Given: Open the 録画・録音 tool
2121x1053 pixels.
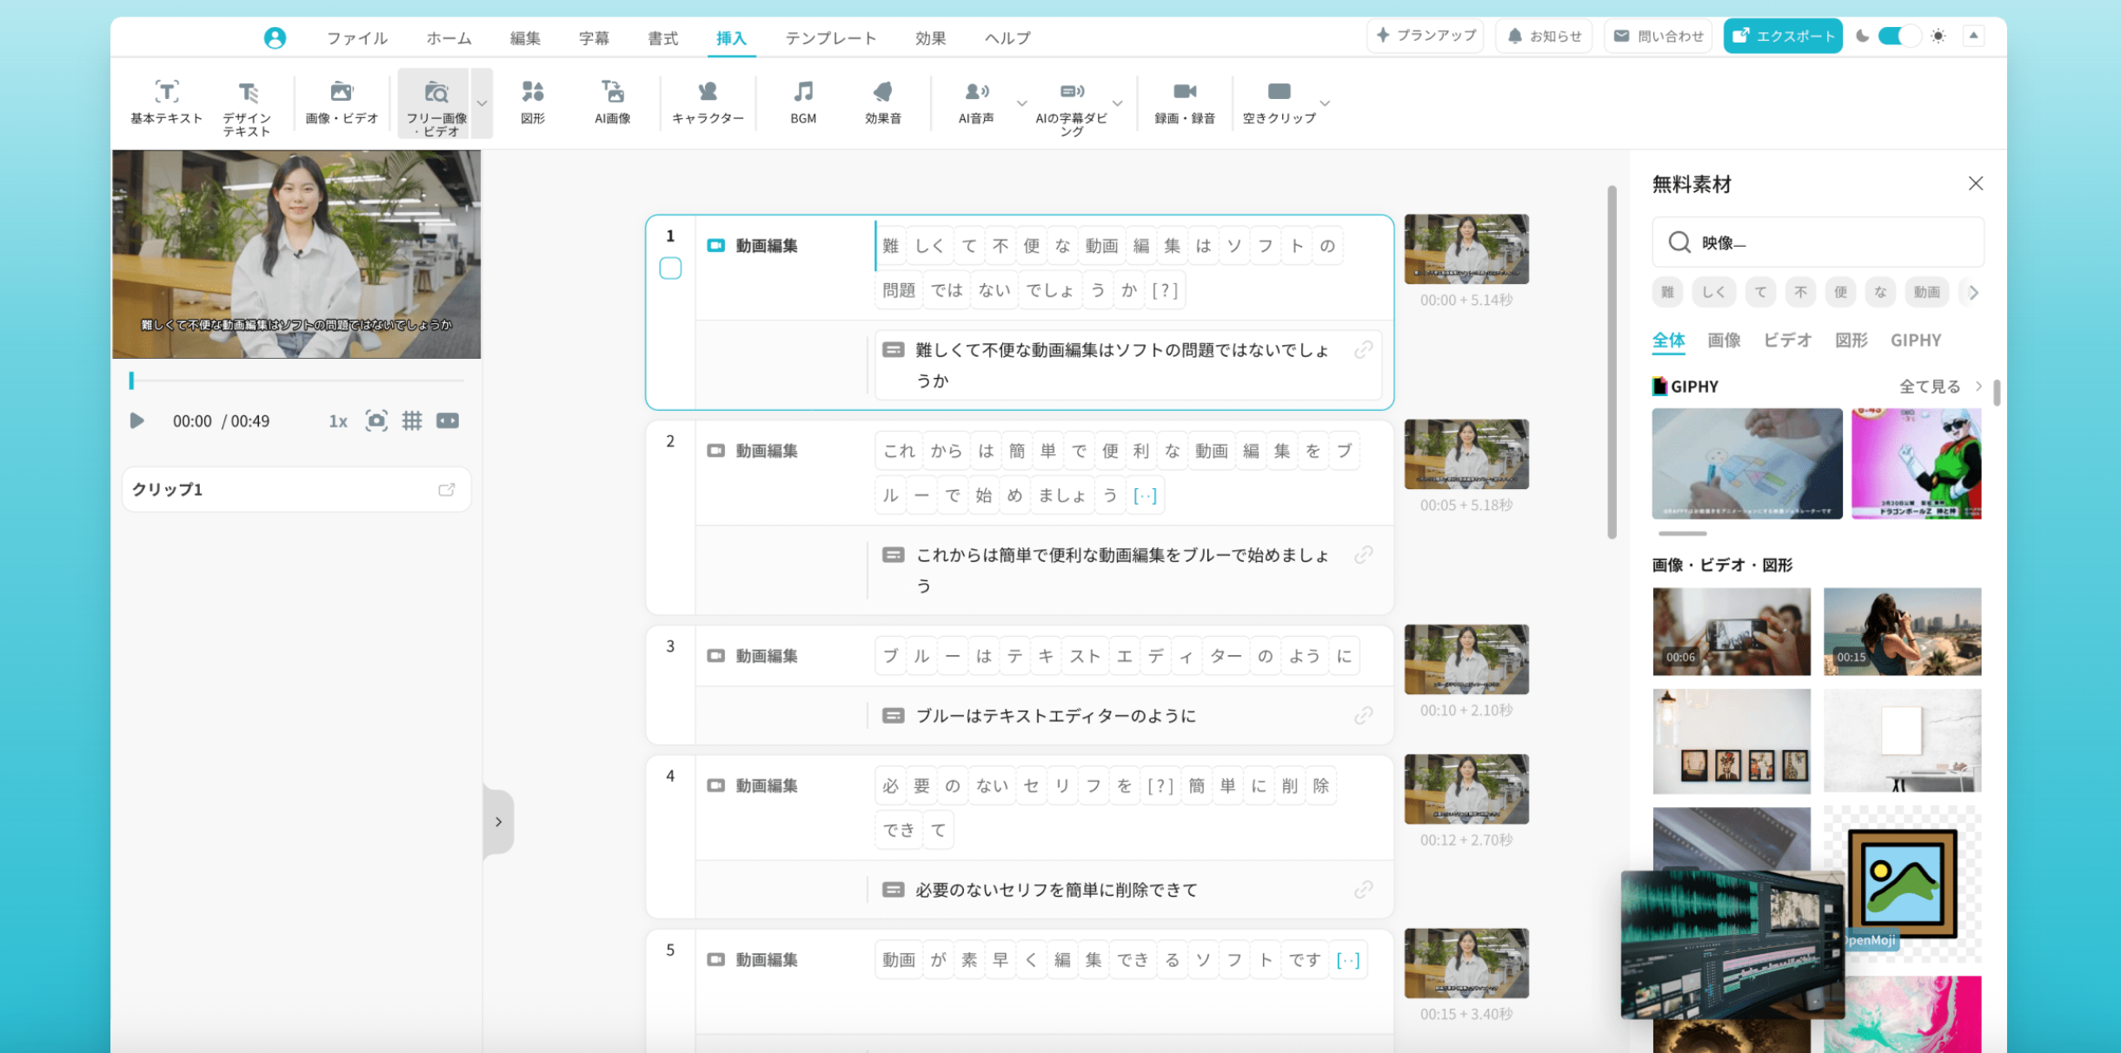Looking at the screenshot, I should pyautogui.click(x=1184, y=103).
